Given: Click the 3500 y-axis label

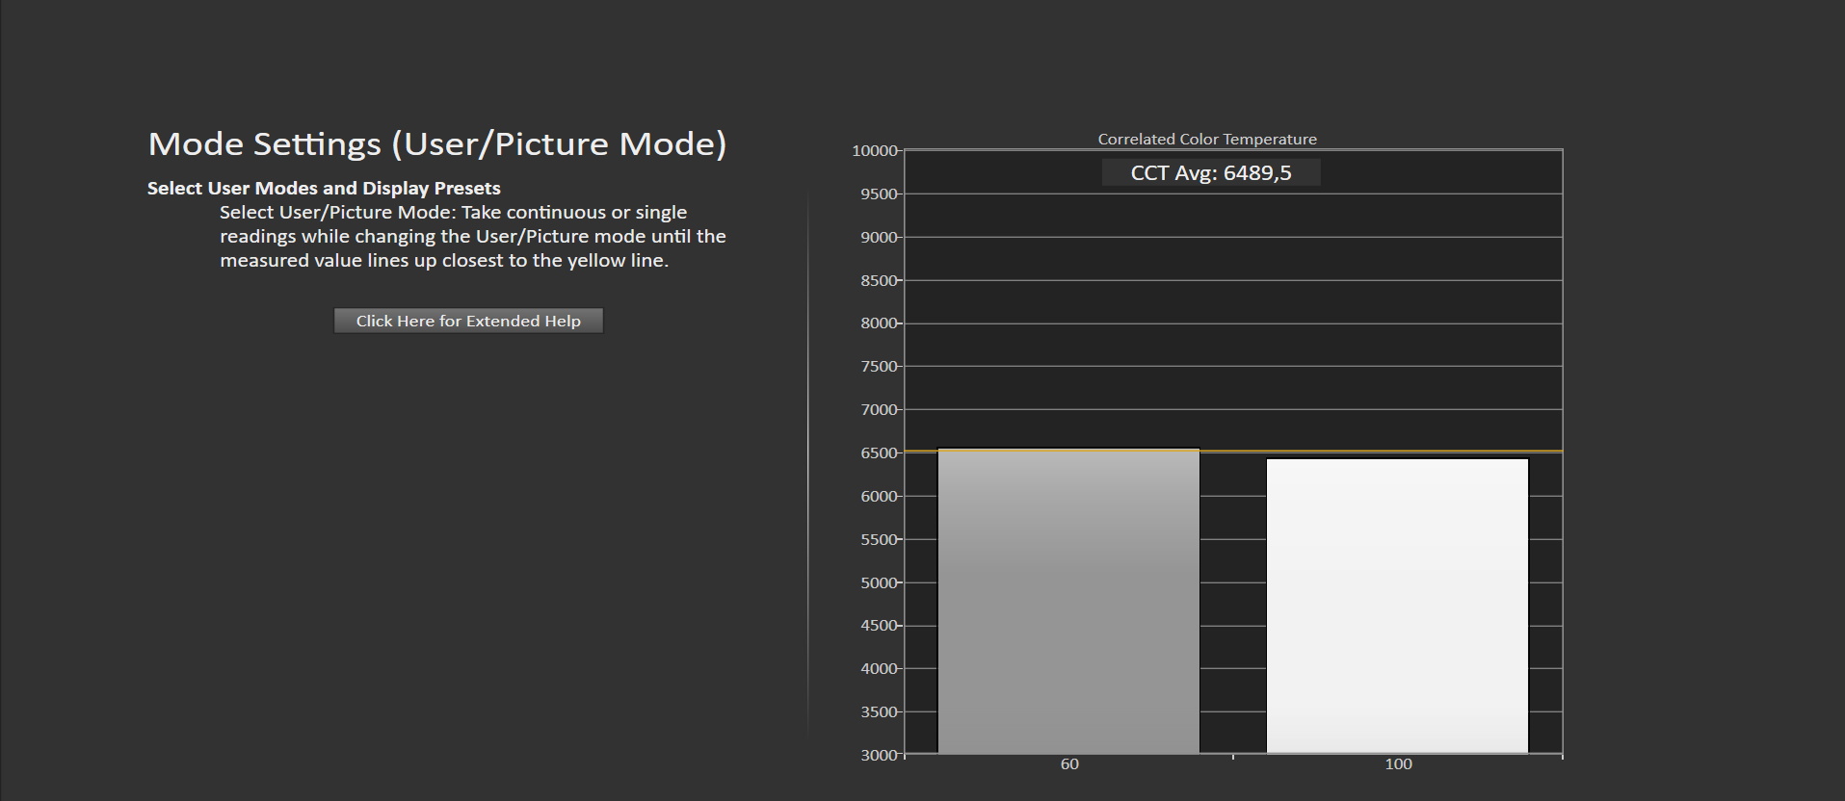Looking at the screenshot, I should click(x=879, y=712).
